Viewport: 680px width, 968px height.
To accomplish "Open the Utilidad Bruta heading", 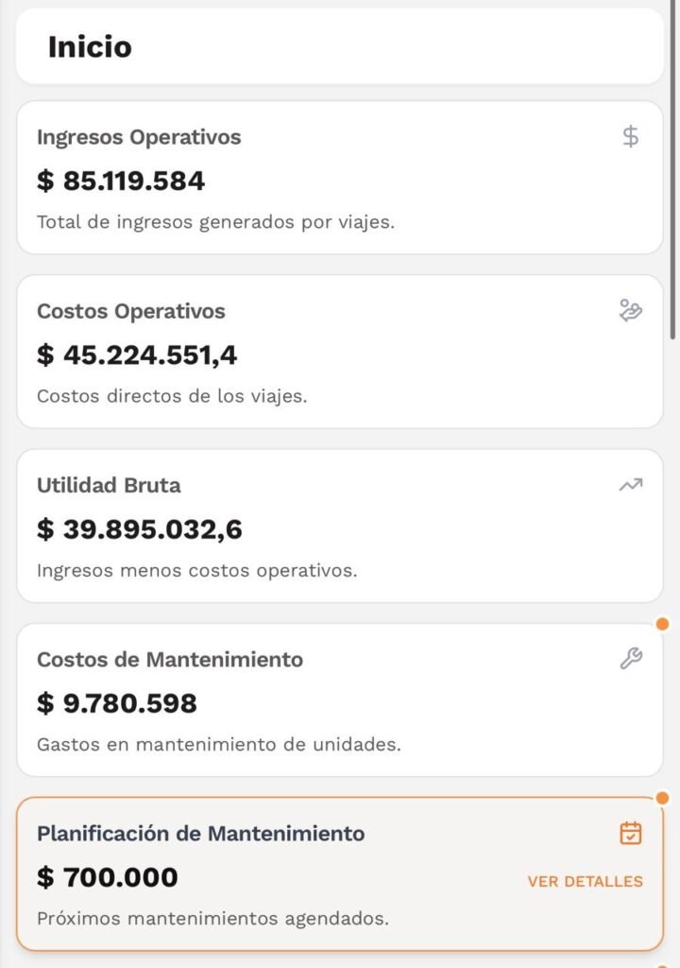I will coord(109,485).
